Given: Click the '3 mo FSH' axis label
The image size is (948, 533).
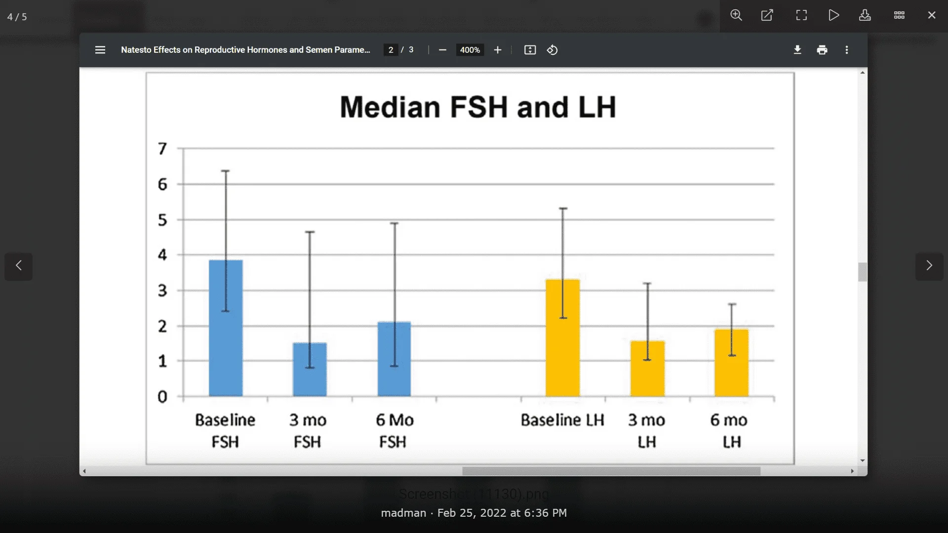Looking at the screenshot, I should point(308,431).
